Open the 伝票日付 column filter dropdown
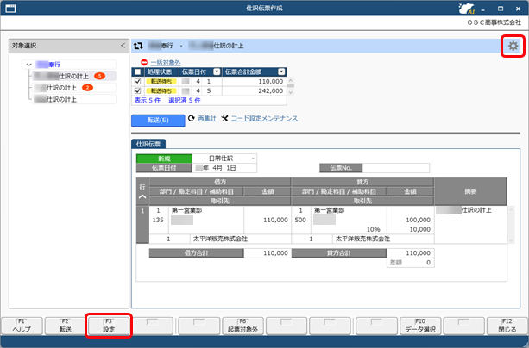The width and height of the screenshot is (529, 348). [217, 71]
